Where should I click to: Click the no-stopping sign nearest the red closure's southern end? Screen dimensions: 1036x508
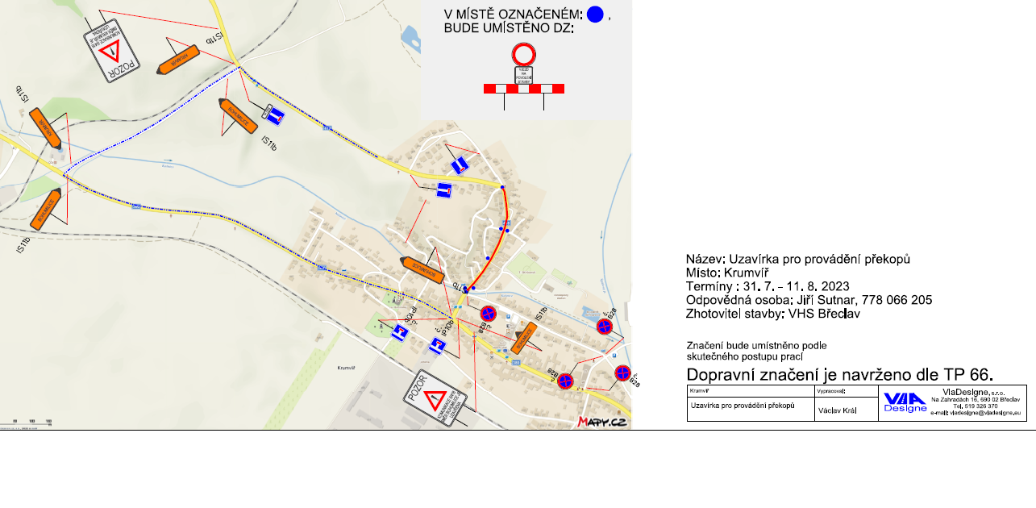(488, 313)
